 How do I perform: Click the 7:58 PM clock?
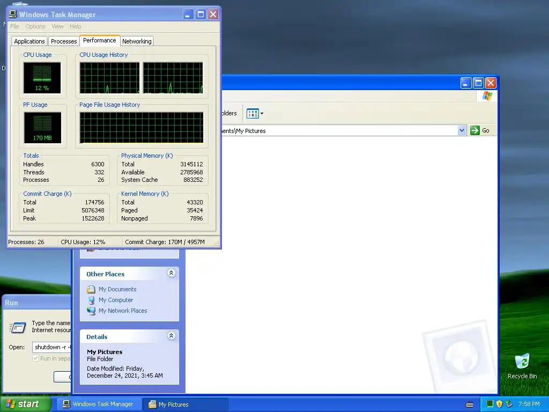(x=529, y=404)
